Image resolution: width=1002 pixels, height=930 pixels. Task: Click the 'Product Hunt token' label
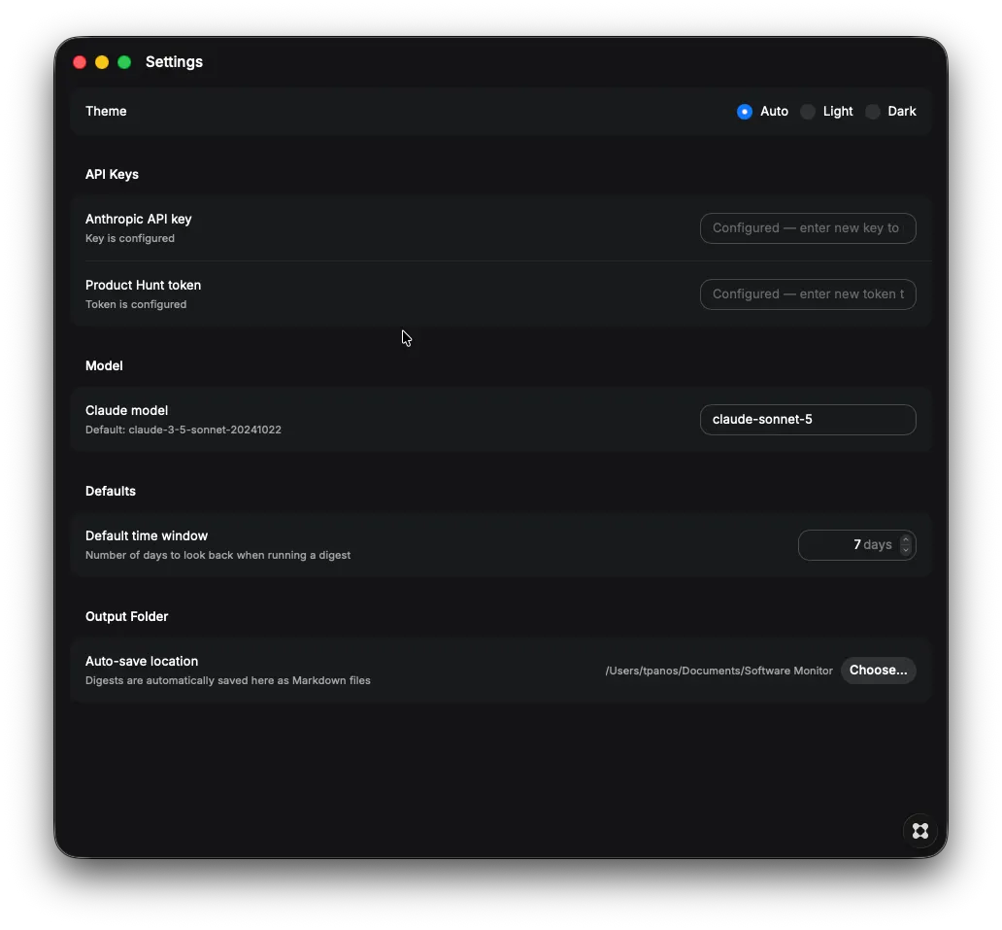pyautogui.click(x=143, y=286)
